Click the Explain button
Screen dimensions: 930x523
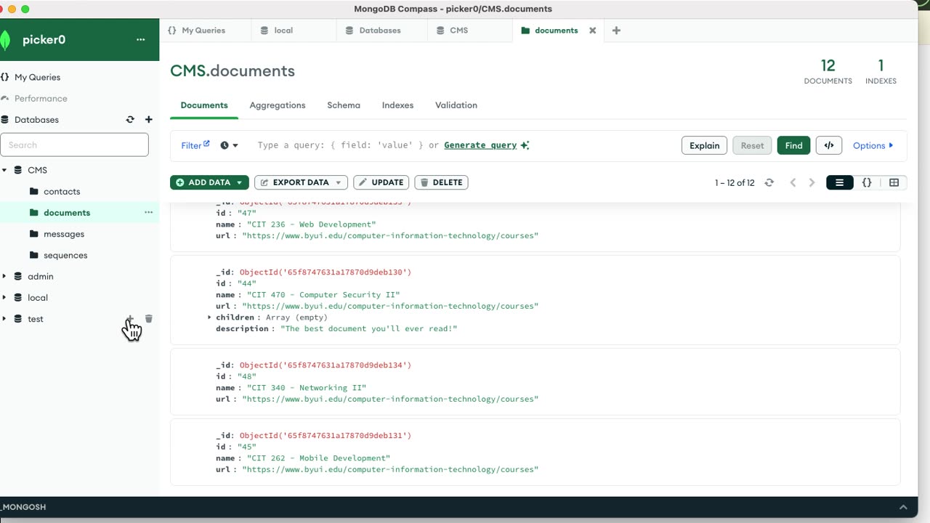pyautogui.click(x=704, y=145)
